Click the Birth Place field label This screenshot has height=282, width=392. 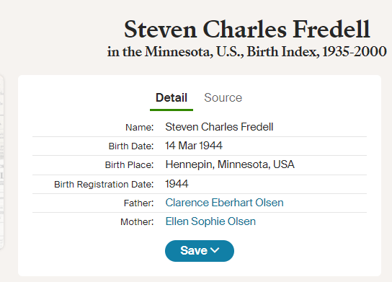(x=129, y=165)
